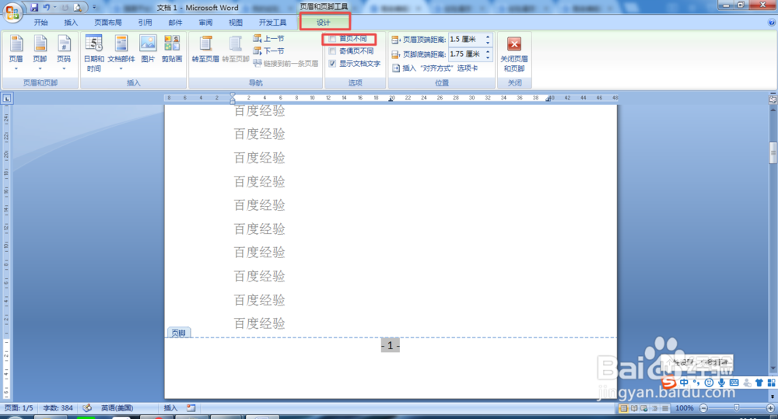Open the 页码 page number menu
Viewport: 778px width, 419px height.
[64, 53]
